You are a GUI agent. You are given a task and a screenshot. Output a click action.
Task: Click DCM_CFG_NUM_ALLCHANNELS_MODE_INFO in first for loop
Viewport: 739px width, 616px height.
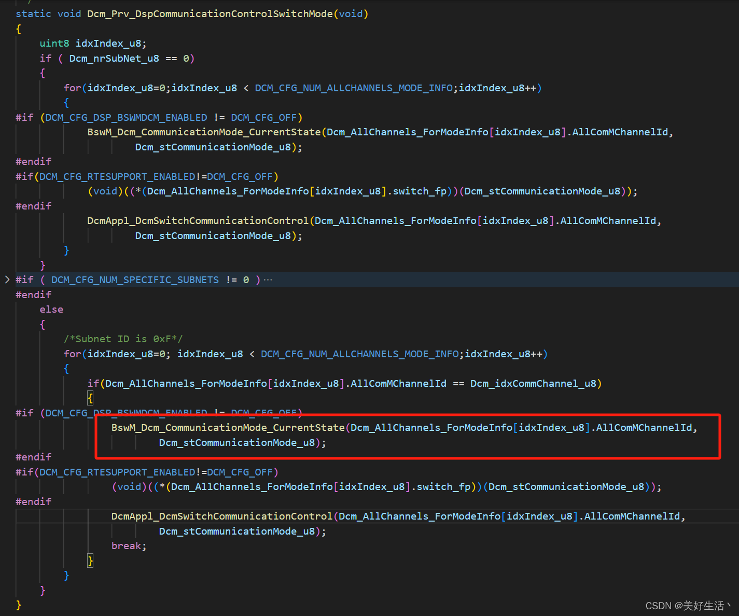pos(354,88)
